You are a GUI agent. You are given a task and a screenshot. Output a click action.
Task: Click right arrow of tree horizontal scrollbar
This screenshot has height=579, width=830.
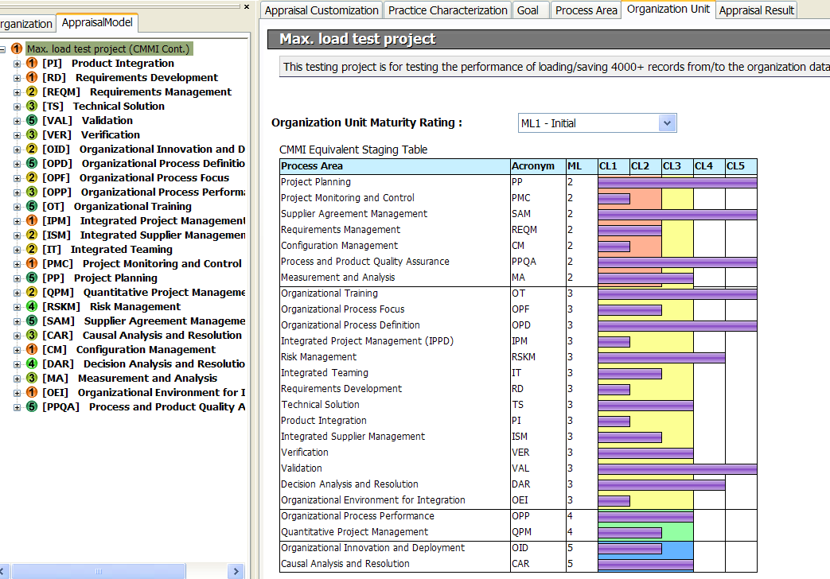(x=236, y=571)
